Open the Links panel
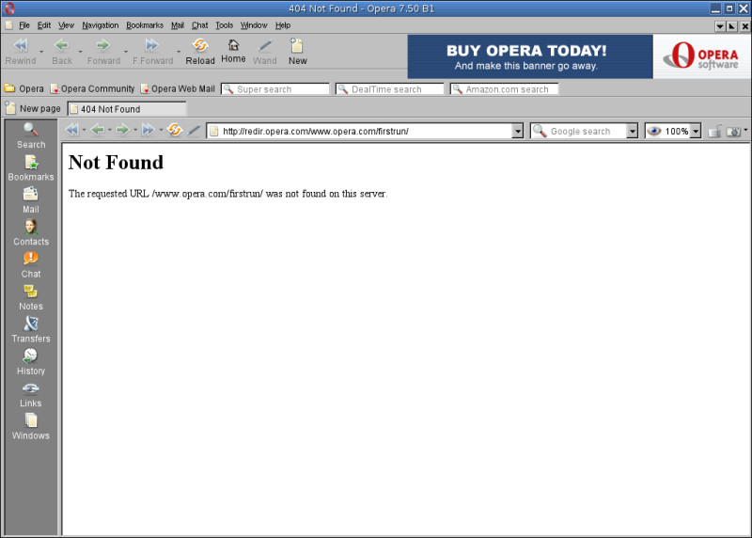This screenshot has width=752, height=538. [x=31, y=394]
